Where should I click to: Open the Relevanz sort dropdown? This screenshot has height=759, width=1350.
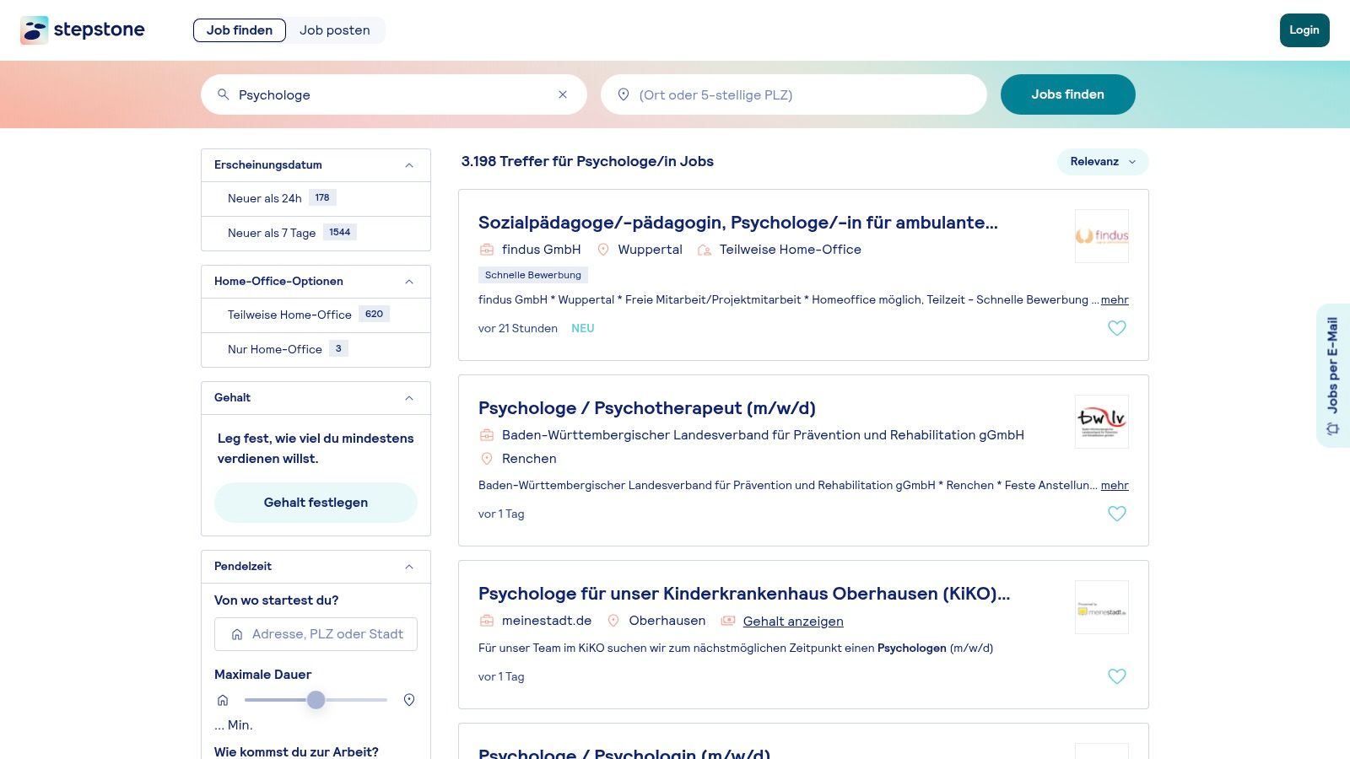point(1103,162)
